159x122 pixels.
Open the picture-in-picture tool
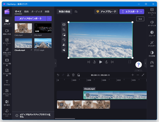click(x=64, y=35)
